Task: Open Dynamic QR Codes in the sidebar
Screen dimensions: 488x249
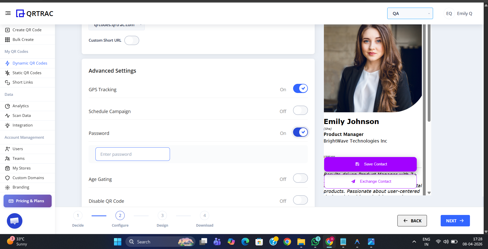Action: (30, 63)
